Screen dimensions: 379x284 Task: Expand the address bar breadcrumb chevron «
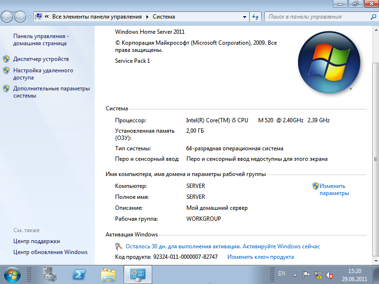pos(47,17)
